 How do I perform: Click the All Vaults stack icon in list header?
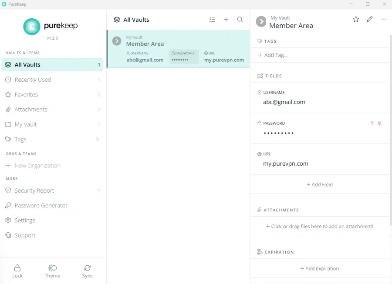[x=117, y=20]
